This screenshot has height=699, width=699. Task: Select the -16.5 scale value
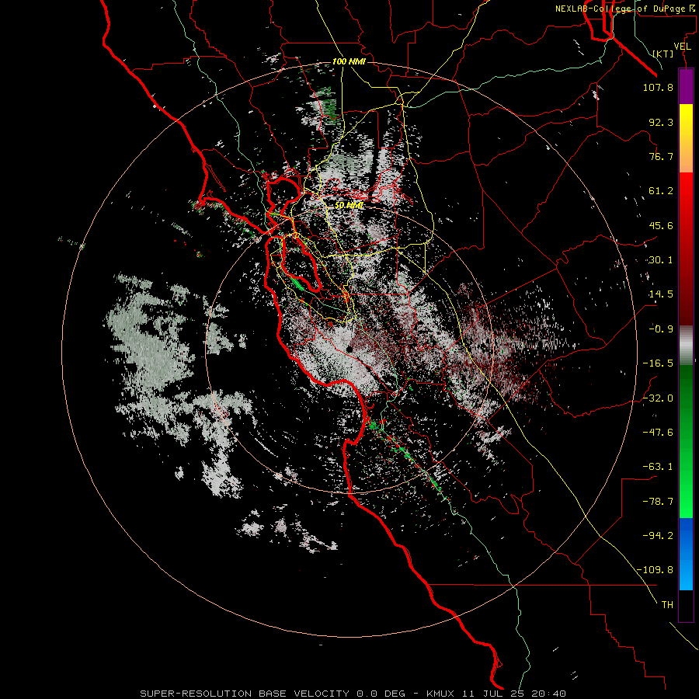(658, 363)
